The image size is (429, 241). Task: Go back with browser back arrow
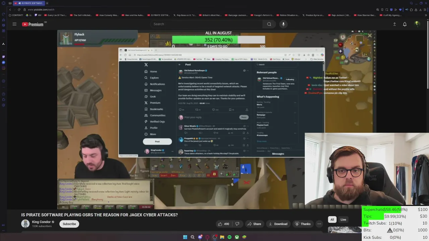coord(10,10)
